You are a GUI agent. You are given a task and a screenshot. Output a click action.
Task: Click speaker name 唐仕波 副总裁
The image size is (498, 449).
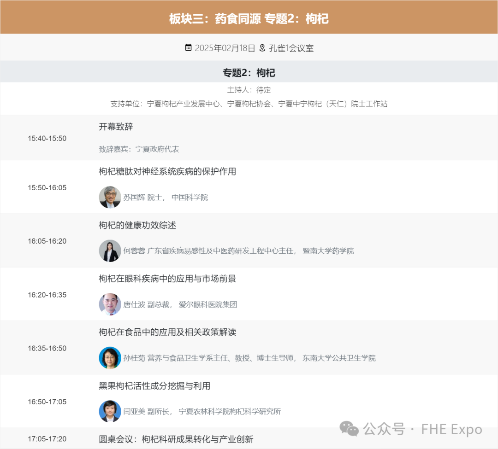[x=148, y=304]
